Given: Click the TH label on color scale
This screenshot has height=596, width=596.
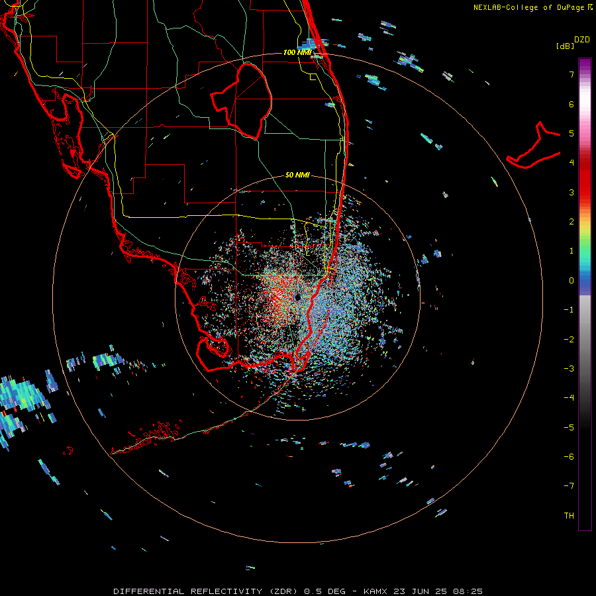Looking at the screenshot, I should click(569, 515).
